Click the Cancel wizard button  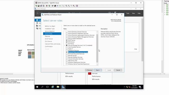tap(118, 70)
